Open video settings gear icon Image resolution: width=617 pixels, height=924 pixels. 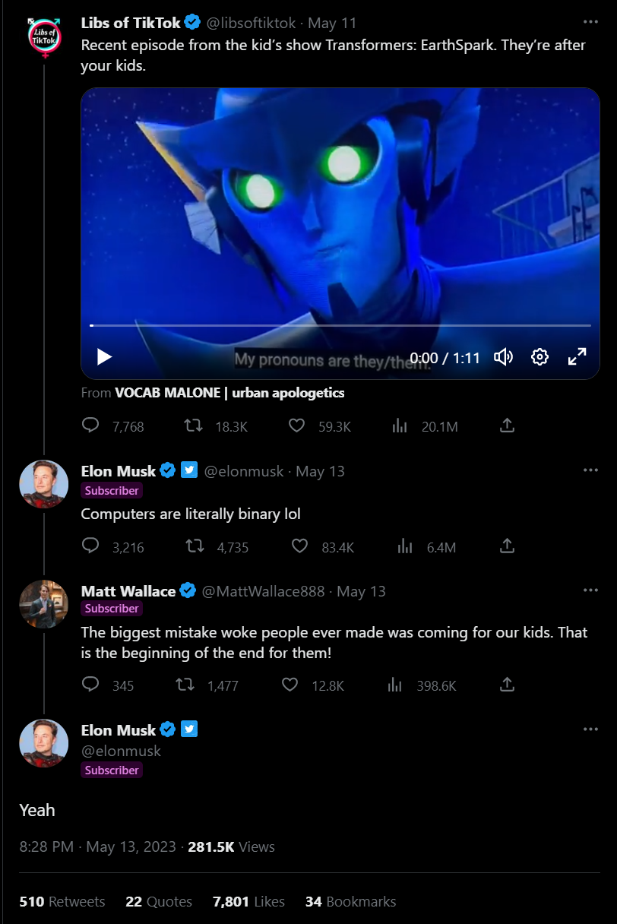[x=539, y=356]
